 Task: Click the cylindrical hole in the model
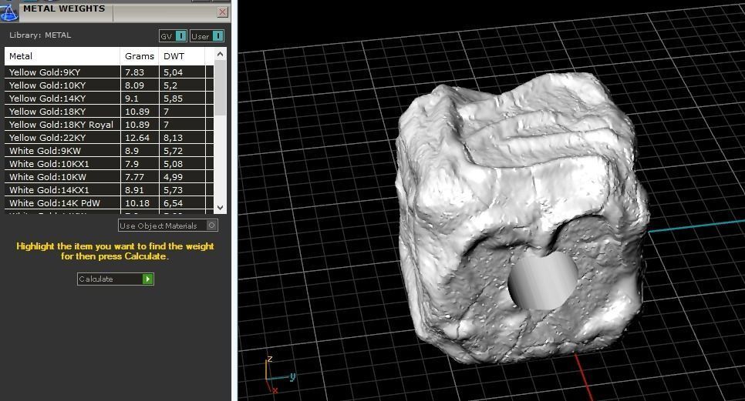pos(542,281)
